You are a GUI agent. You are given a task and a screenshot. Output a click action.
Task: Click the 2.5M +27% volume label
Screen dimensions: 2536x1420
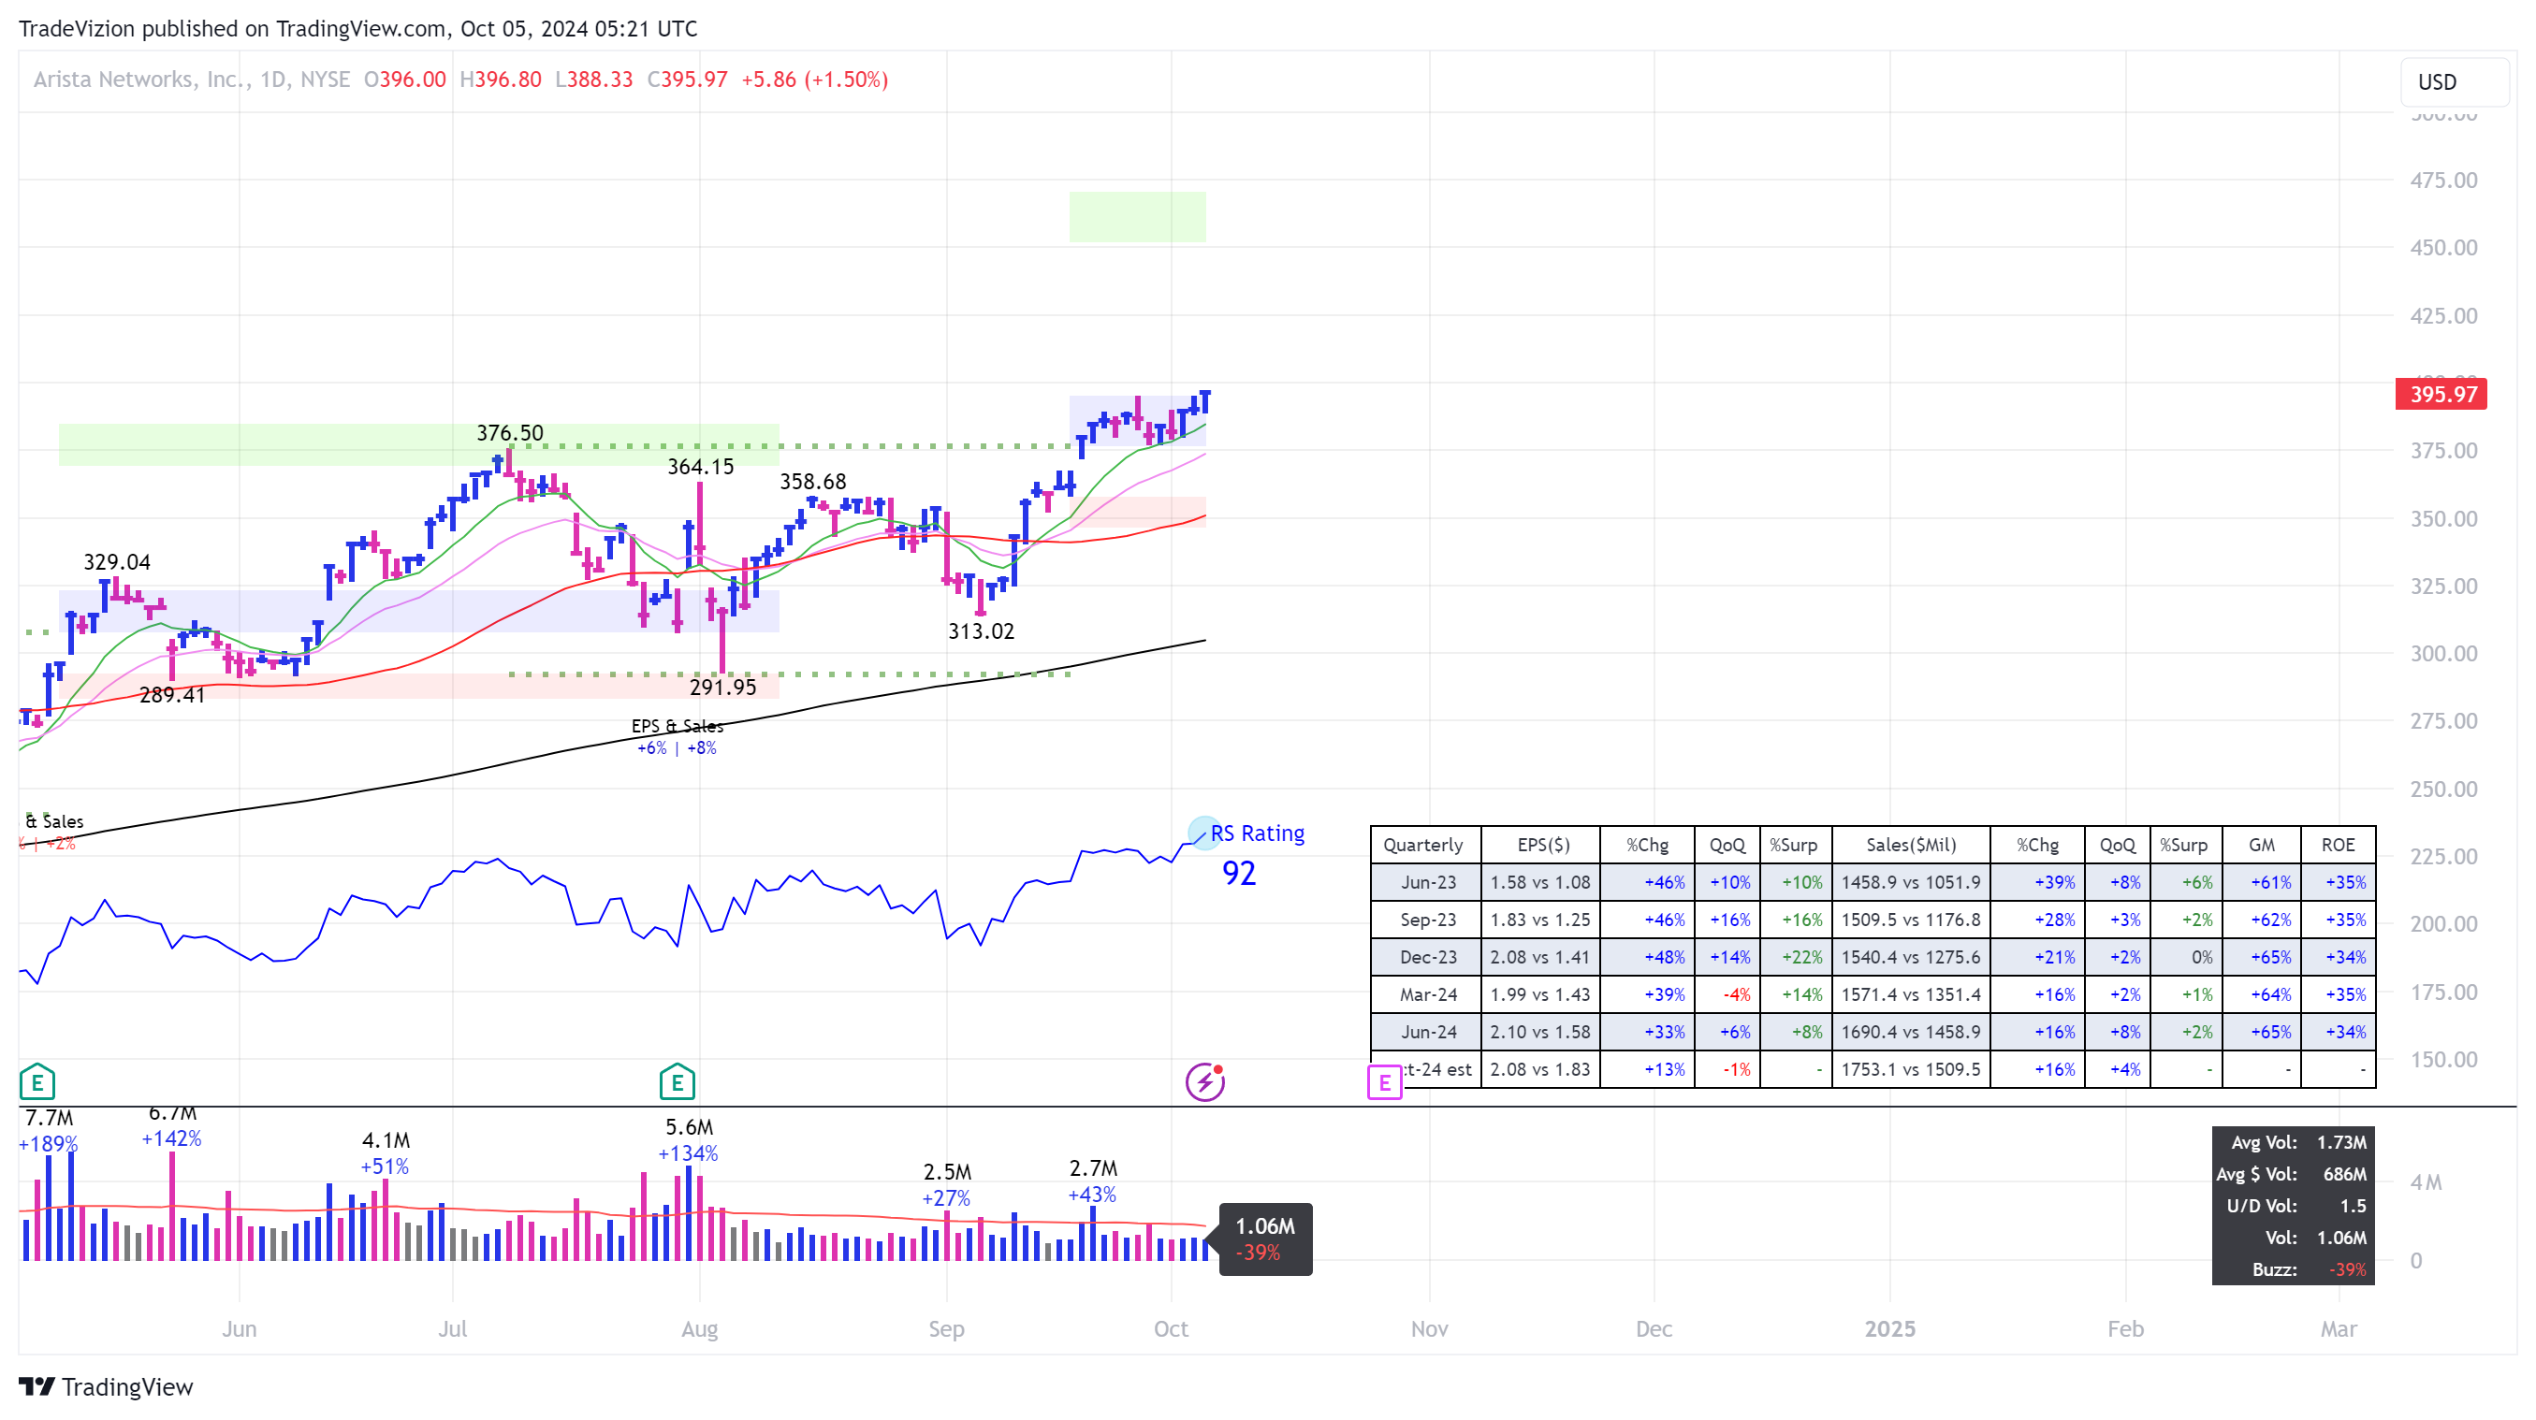(x=946, y=1185)
